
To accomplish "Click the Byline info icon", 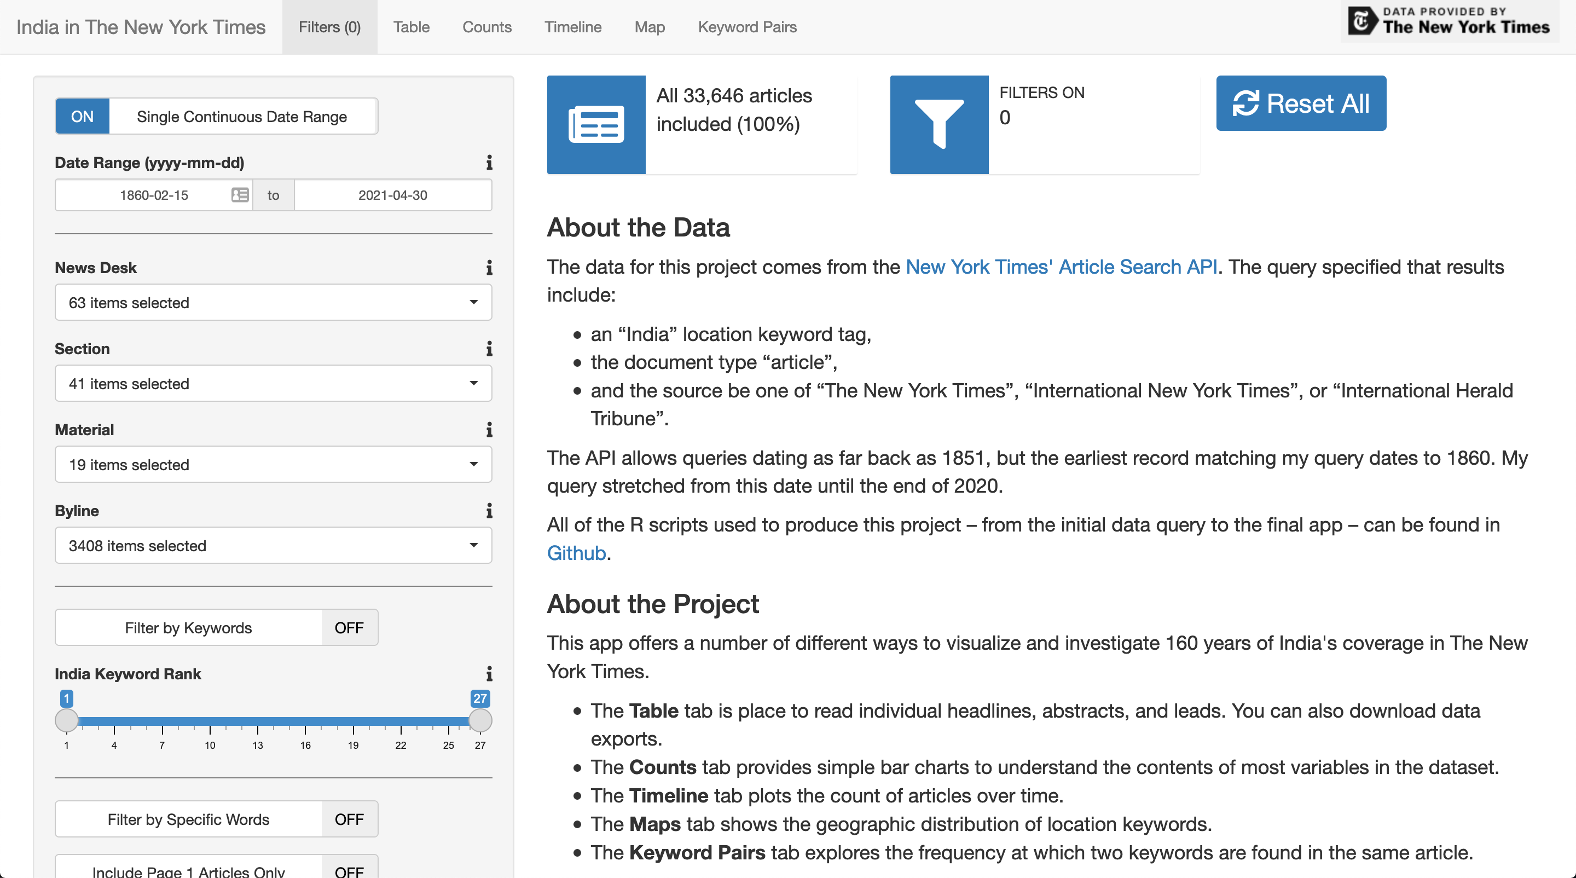I will [489, 511].
